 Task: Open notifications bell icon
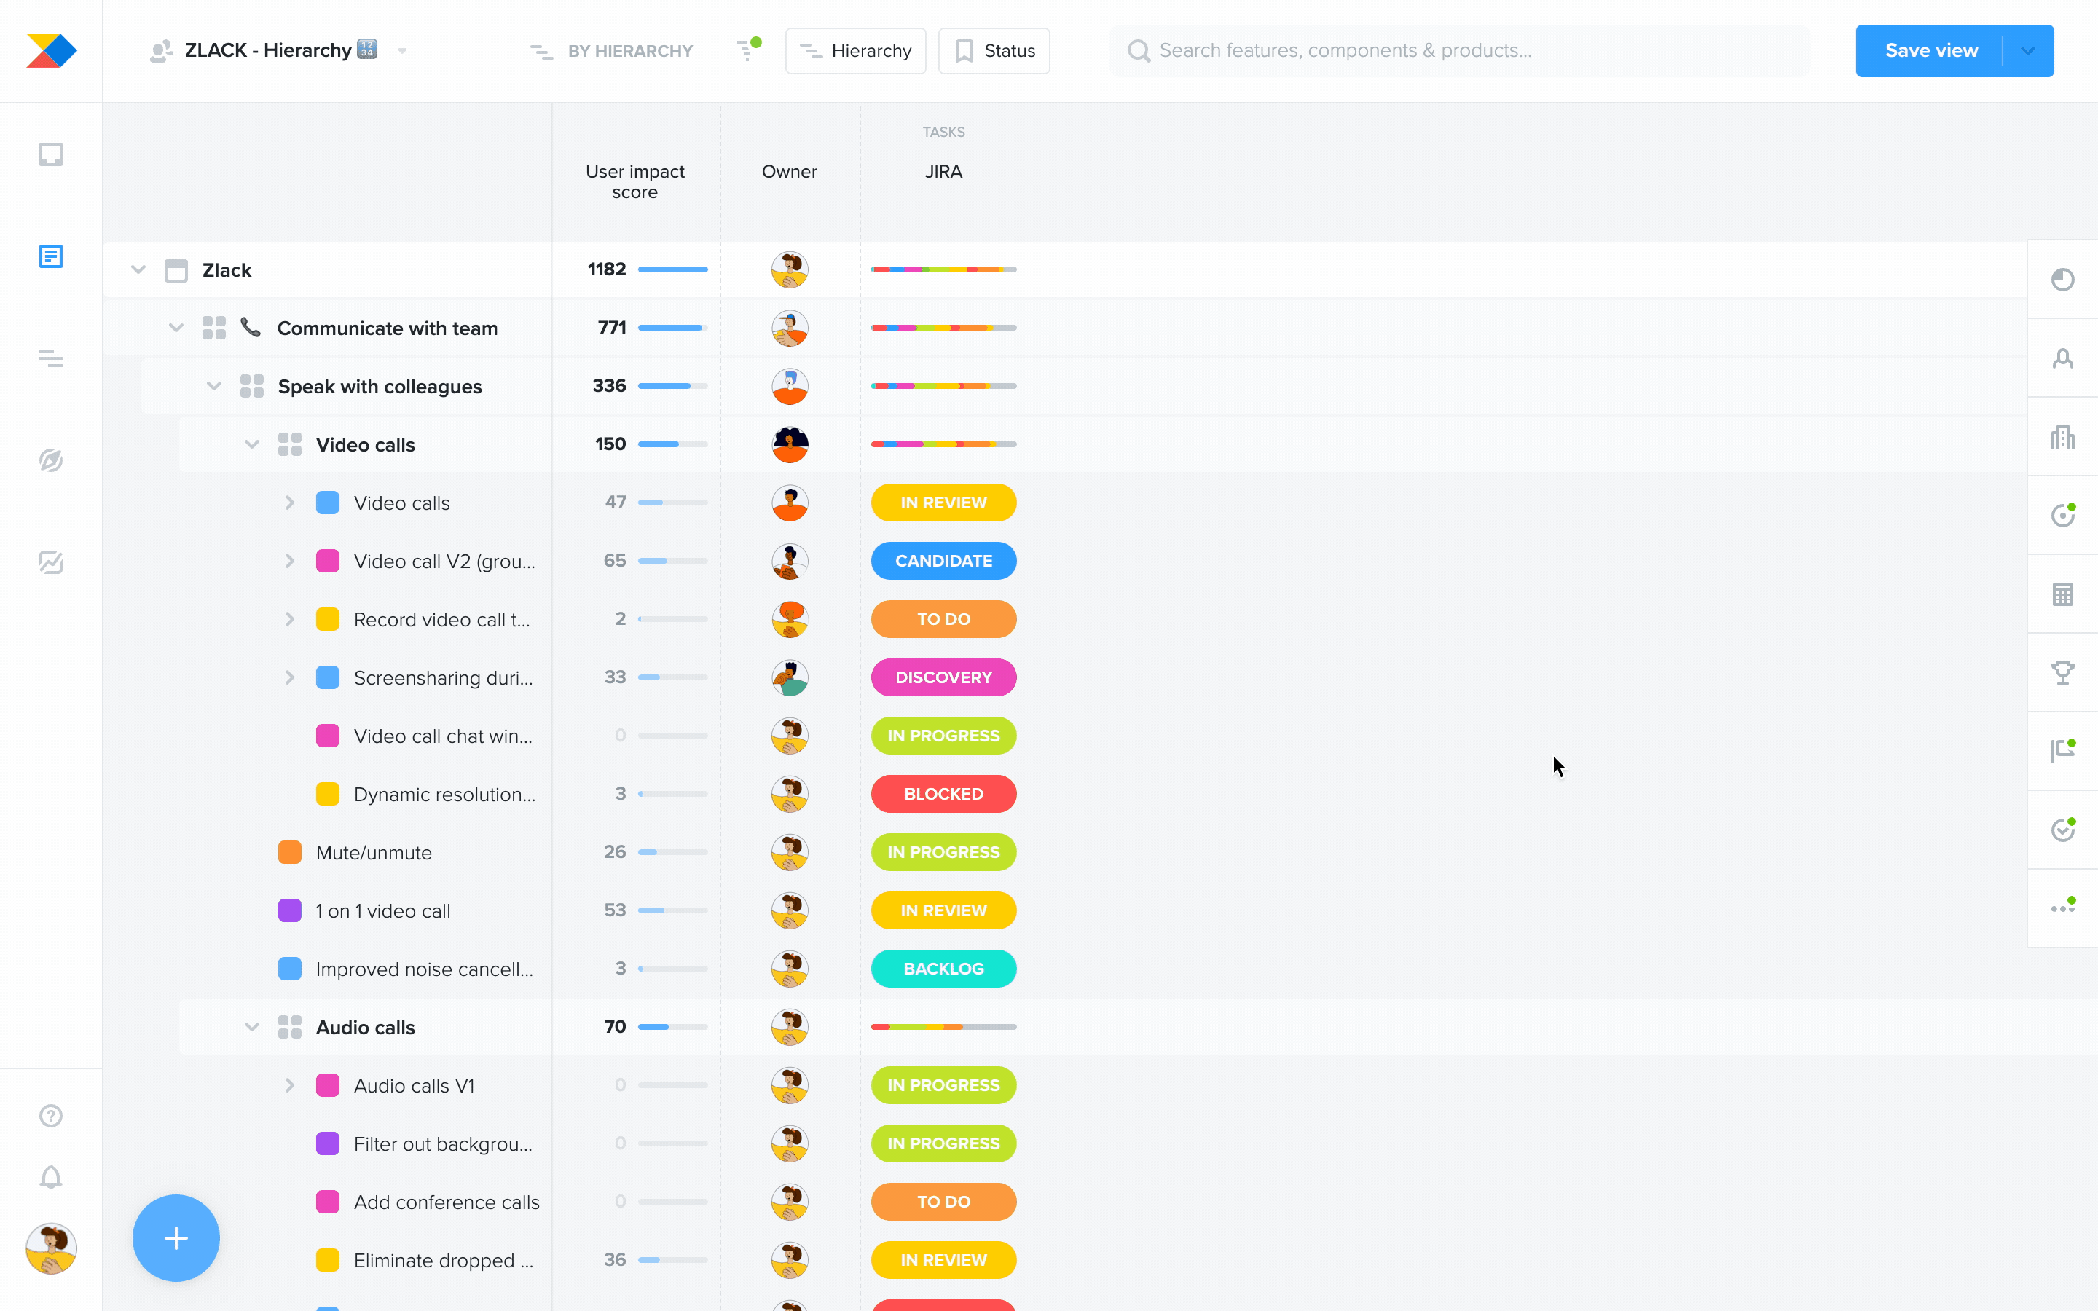point(51,1176)
